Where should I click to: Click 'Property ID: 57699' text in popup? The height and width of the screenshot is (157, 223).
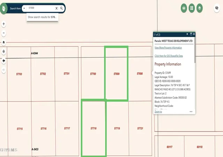pos(163,73)
